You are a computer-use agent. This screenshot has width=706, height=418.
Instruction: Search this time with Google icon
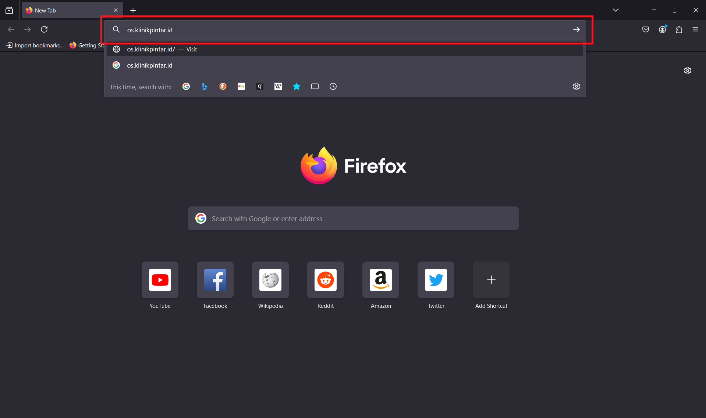(x=186, y=86)
